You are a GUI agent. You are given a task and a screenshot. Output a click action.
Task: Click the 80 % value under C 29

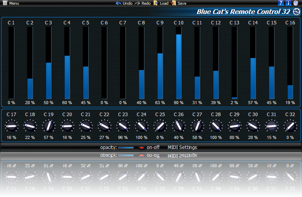pyautogui.click(x=234, y=137)
